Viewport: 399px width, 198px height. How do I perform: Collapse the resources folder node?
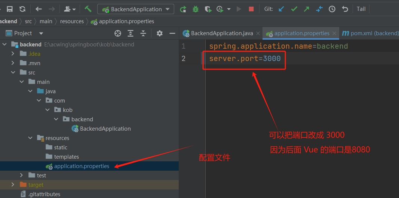pyautogui.click(x=30, y=138)
